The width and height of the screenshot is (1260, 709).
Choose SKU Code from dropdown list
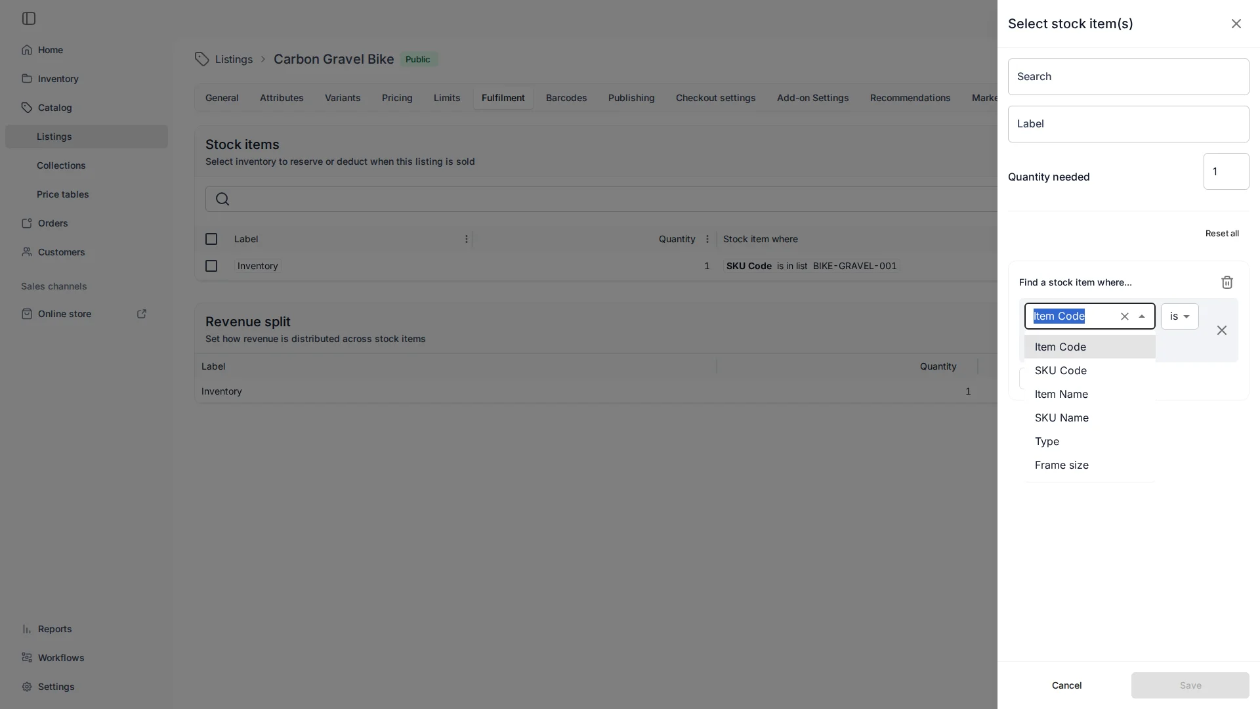pyautogui.click(x=1090, y=370)
